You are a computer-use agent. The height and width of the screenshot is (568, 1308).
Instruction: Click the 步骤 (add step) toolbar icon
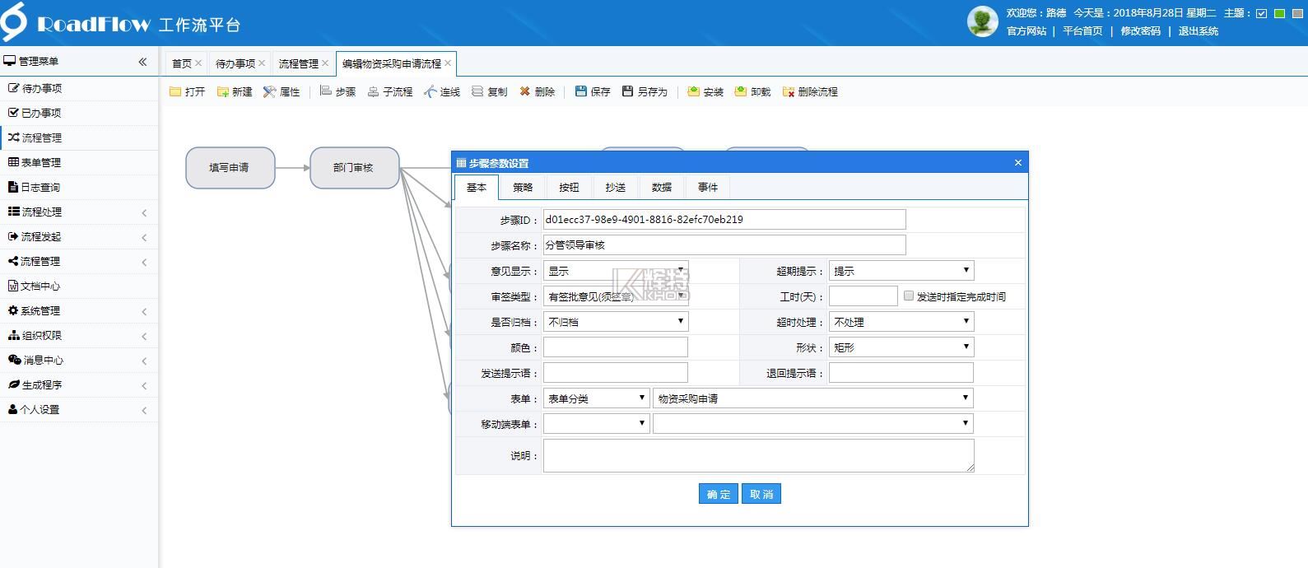[326, 91]
